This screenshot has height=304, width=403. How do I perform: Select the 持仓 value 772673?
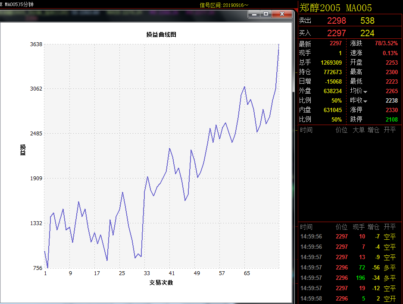point(333,72)
